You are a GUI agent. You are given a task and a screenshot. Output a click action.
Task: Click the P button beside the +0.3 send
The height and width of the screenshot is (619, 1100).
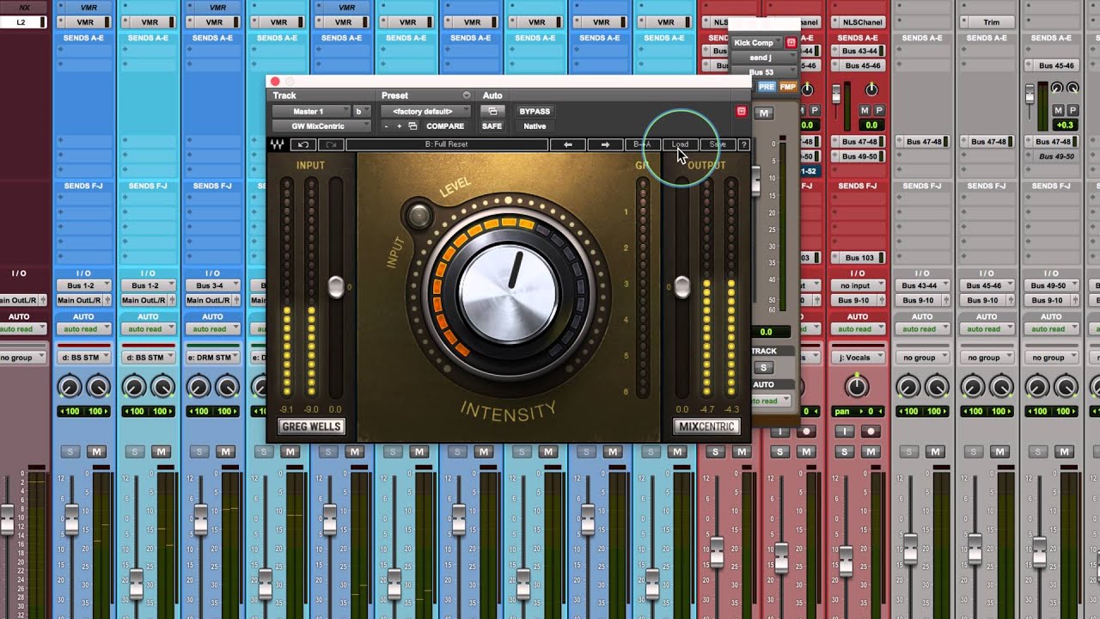(1072, 110)
